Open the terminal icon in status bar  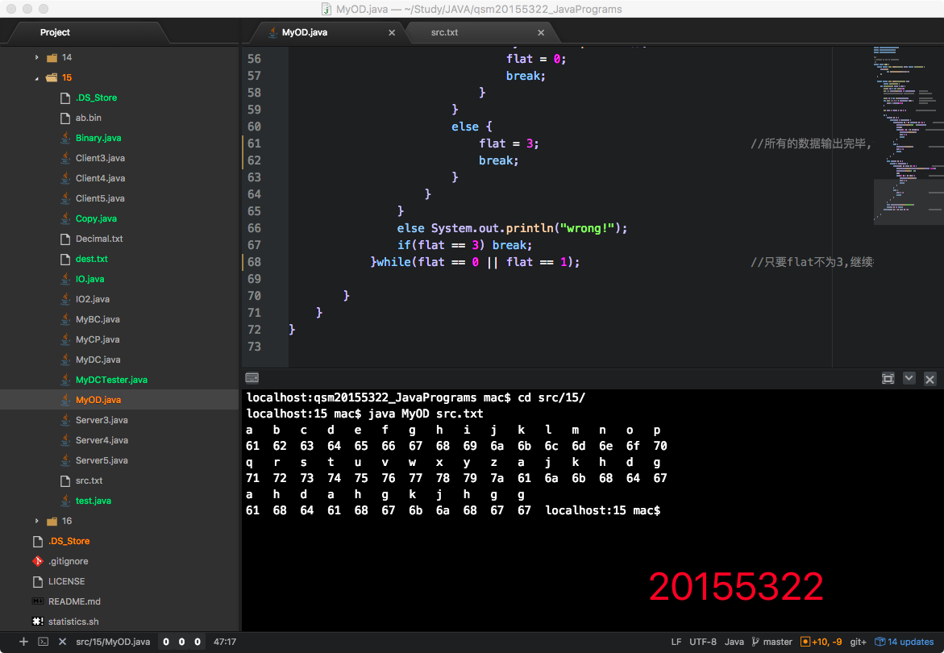coord(44,642)
